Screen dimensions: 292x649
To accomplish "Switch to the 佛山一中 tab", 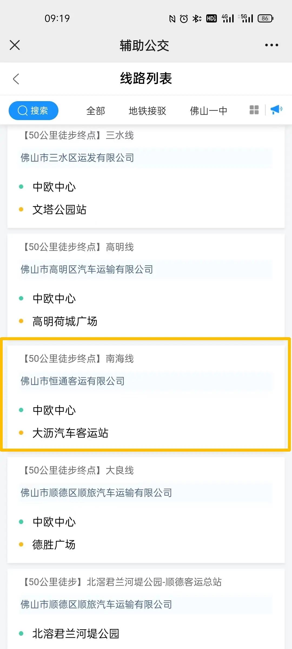I will pyautogui.click(x=208, y=111).
